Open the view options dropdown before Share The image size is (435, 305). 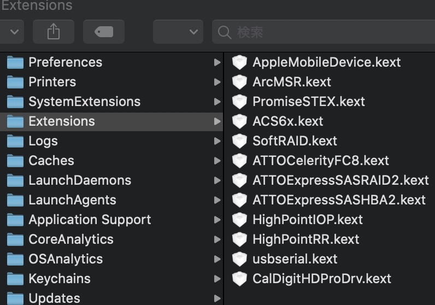12,32
